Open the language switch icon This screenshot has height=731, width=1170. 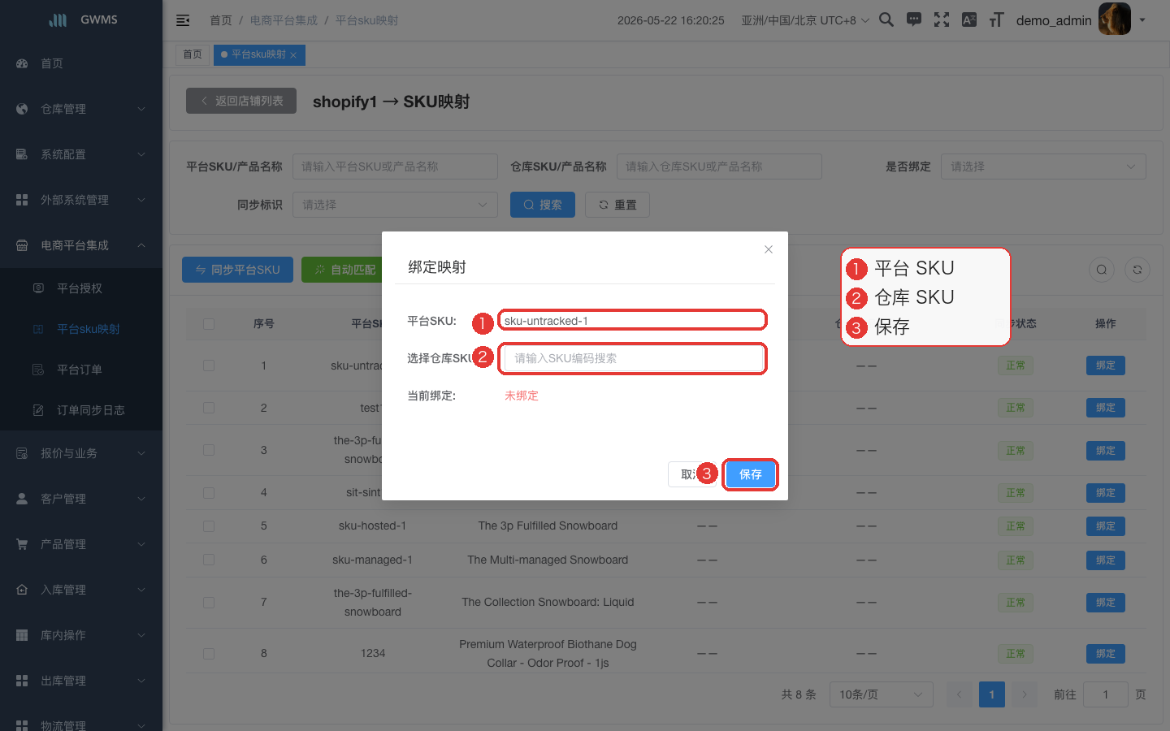click(969, 19)
